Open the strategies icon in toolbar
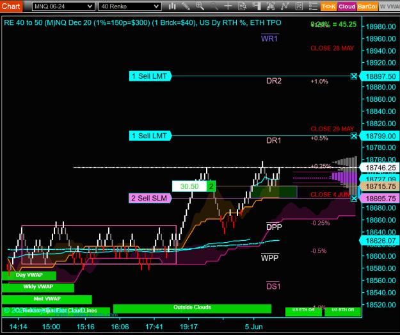The width and height of the screenshot is (400, 335). (x=299, y=6)
